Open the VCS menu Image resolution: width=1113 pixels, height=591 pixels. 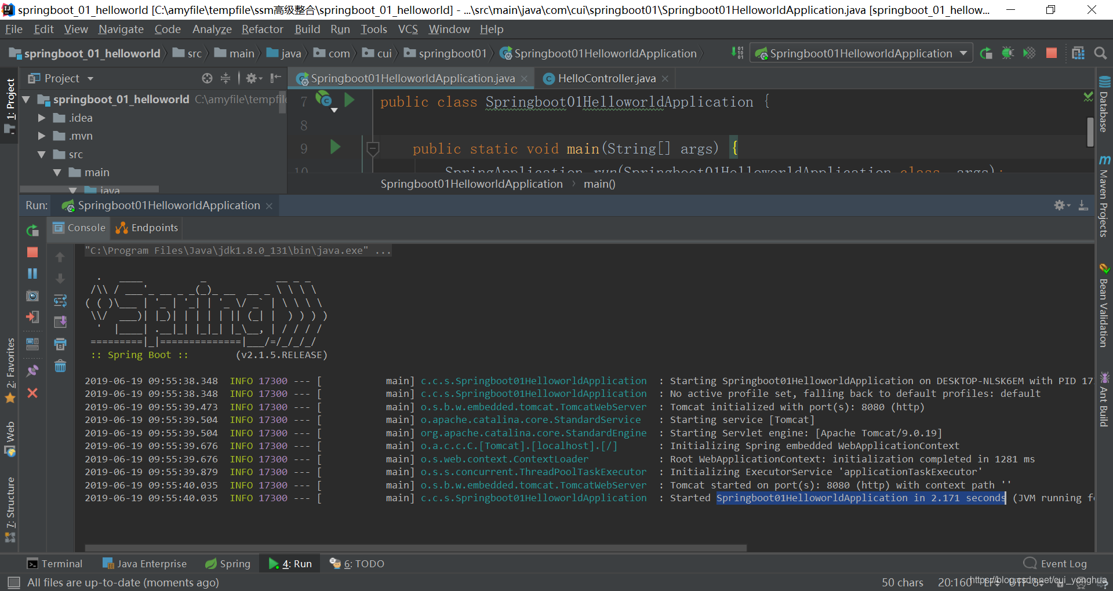(408, 29)
